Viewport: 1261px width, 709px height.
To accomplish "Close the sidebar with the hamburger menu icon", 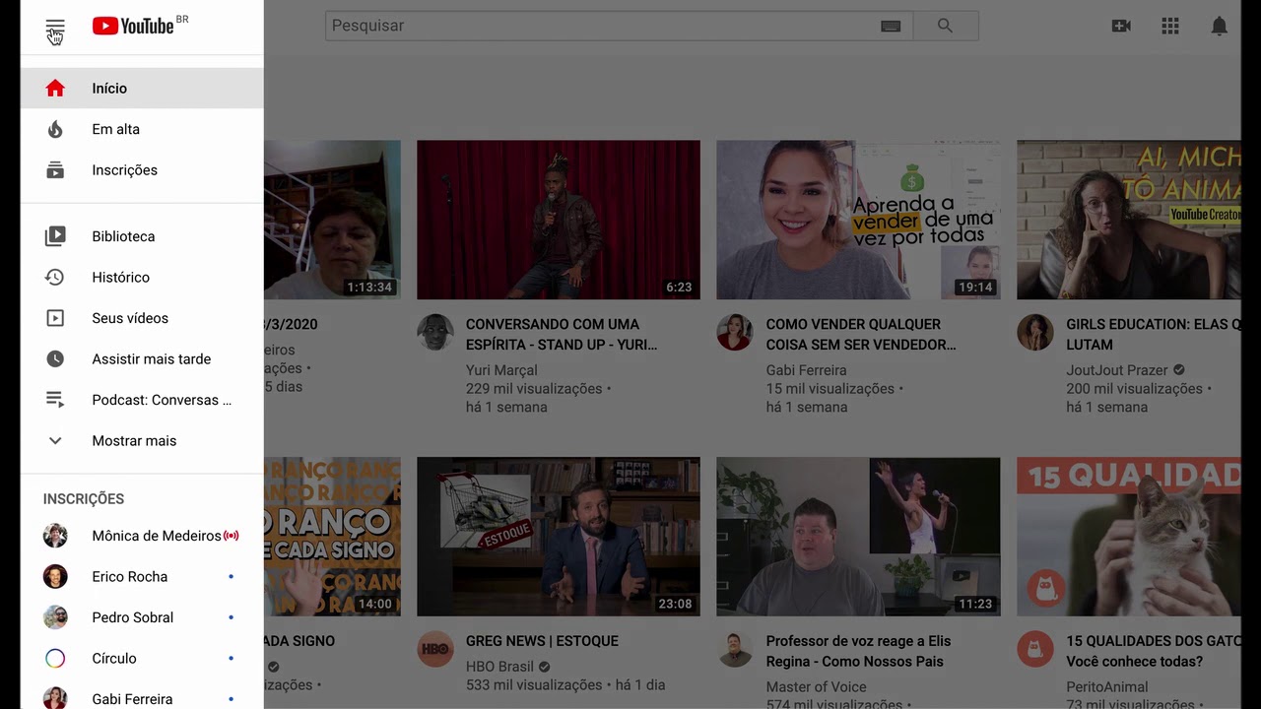I will pyautogui.click(x=55, y=27).
